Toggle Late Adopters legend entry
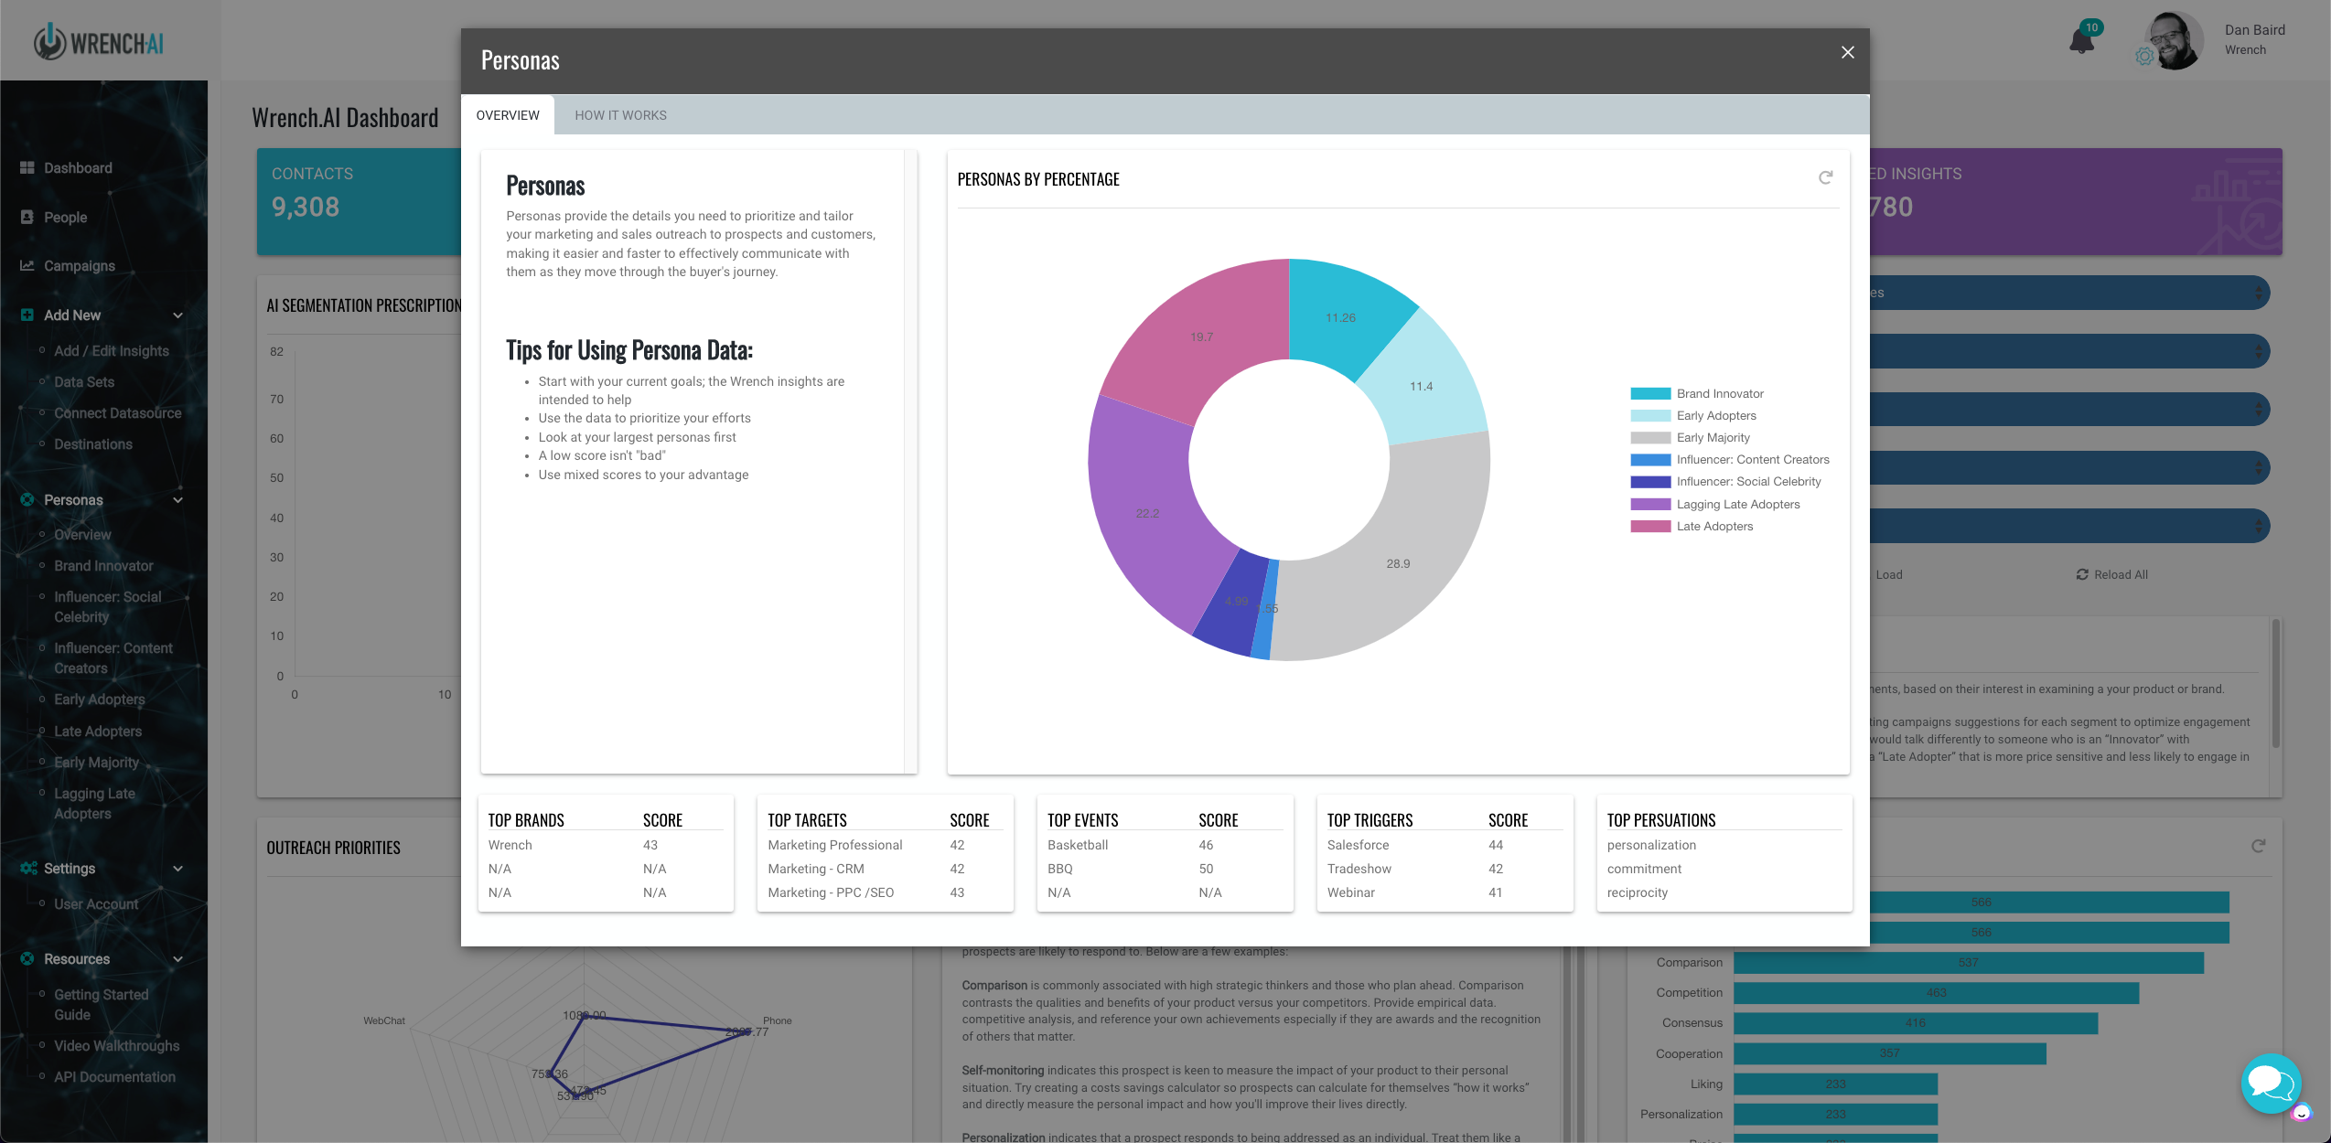 pos(1714,527)
